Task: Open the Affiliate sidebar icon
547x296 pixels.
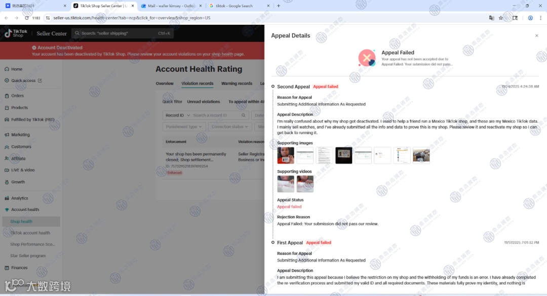Action: (x=7, y=158)
